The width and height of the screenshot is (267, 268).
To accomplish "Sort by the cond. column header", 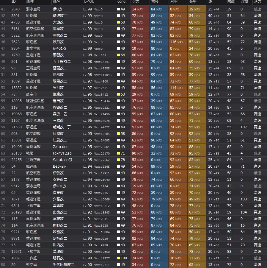I will pos(122,1).
